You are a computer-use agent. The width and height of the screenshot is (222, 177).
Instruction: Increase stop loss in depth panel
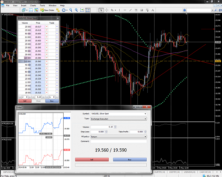[x=30, y=97]
